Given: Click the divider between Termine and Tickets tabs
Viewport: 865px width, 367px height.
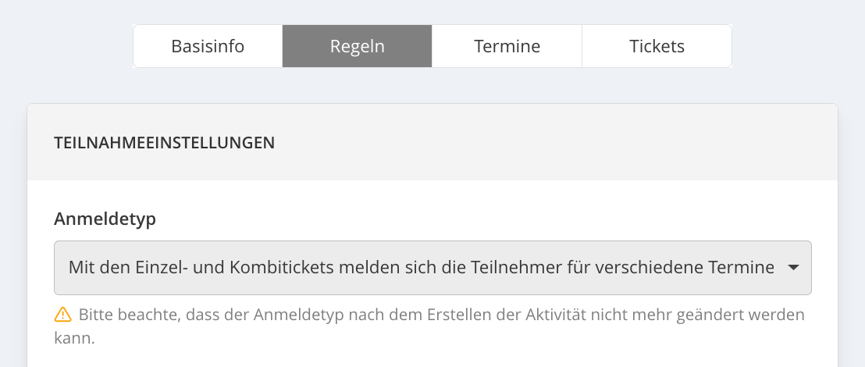Looking at the screenshot, I should (x=582, y=46).
